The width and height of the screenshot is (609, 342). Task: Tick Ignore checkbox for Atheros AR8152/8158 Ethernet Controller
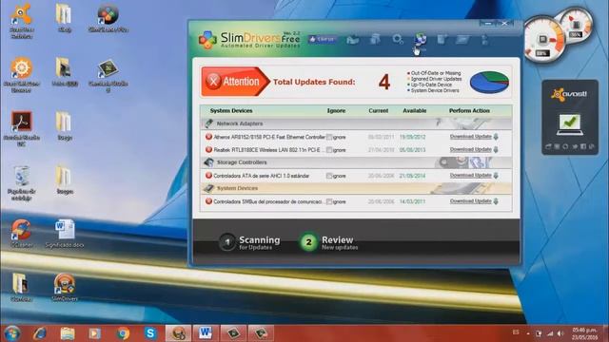329,137
